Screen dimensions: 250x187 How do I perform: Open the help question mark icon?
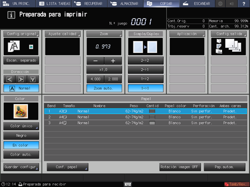pos(244,3)
